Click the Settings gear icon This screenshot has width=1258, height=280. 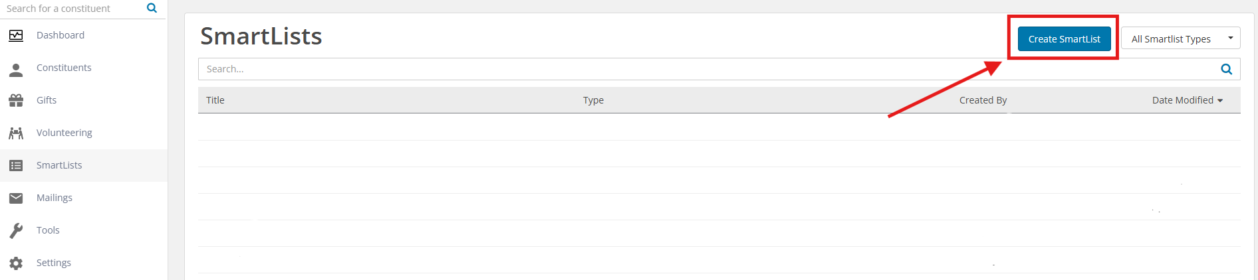click(x=16, y=263)
